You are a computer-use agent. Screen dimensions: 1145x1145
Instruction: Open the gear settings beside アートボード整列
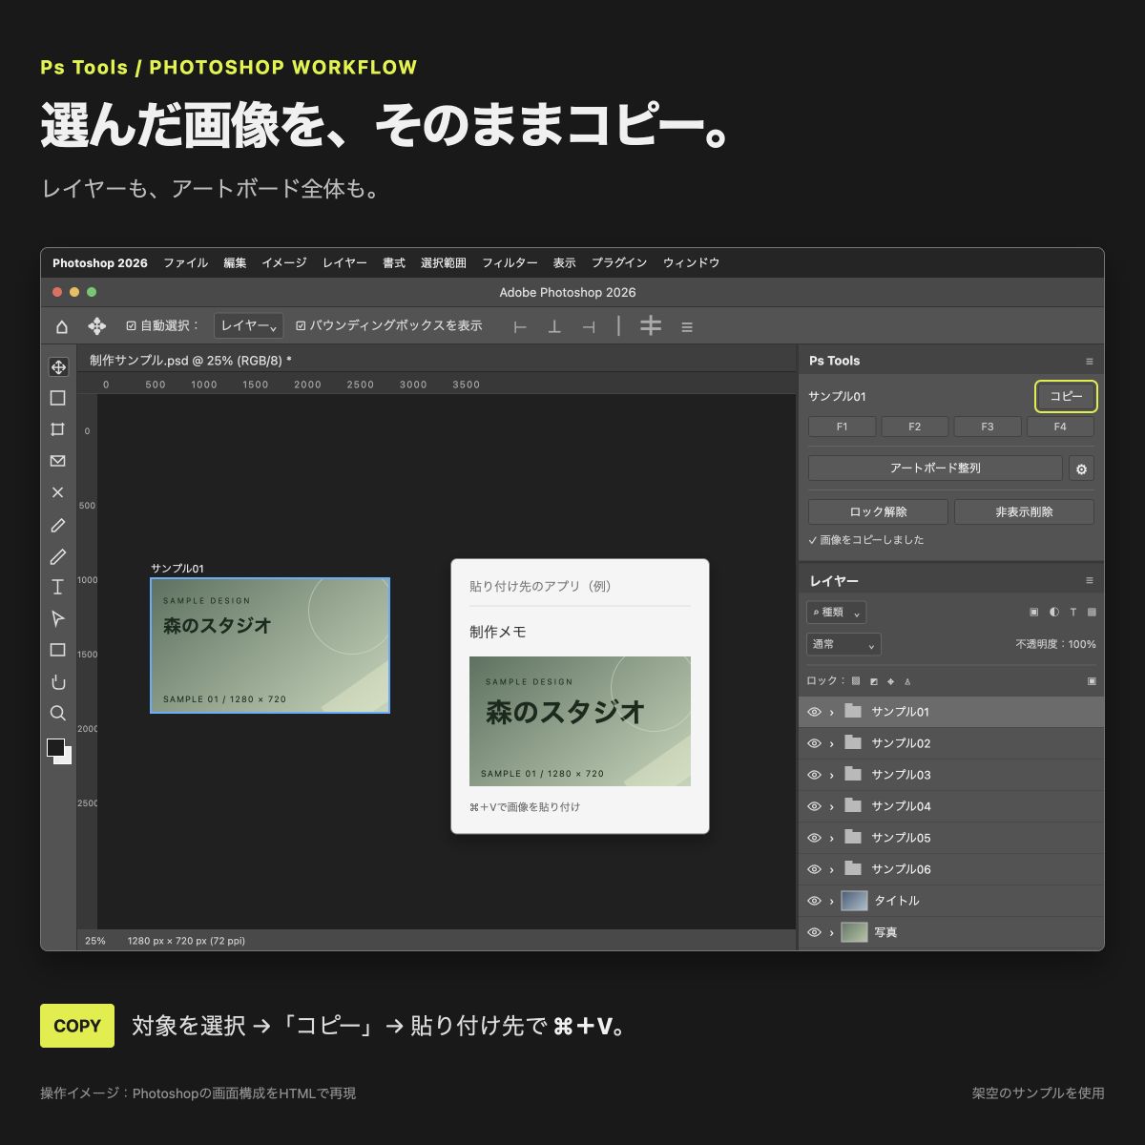tap(1081, 468)
